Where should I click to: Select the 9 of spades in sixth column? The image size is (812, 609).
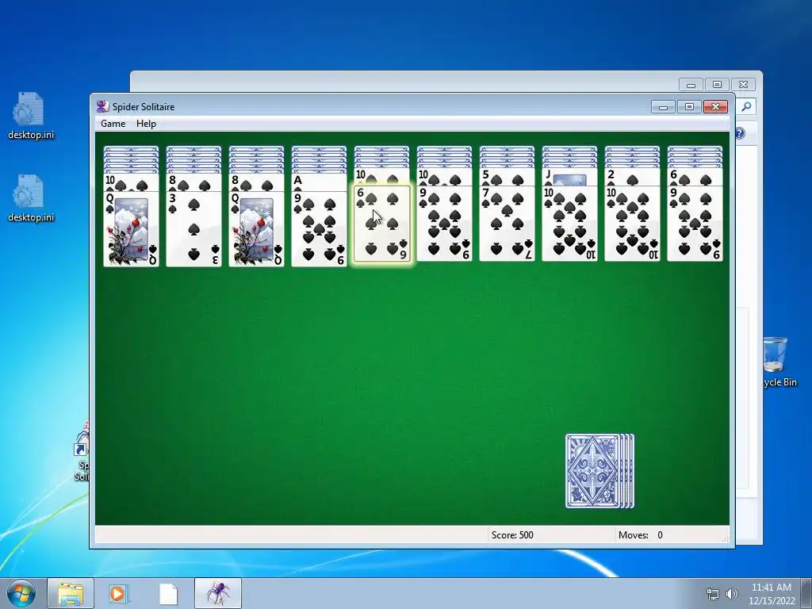444,224
